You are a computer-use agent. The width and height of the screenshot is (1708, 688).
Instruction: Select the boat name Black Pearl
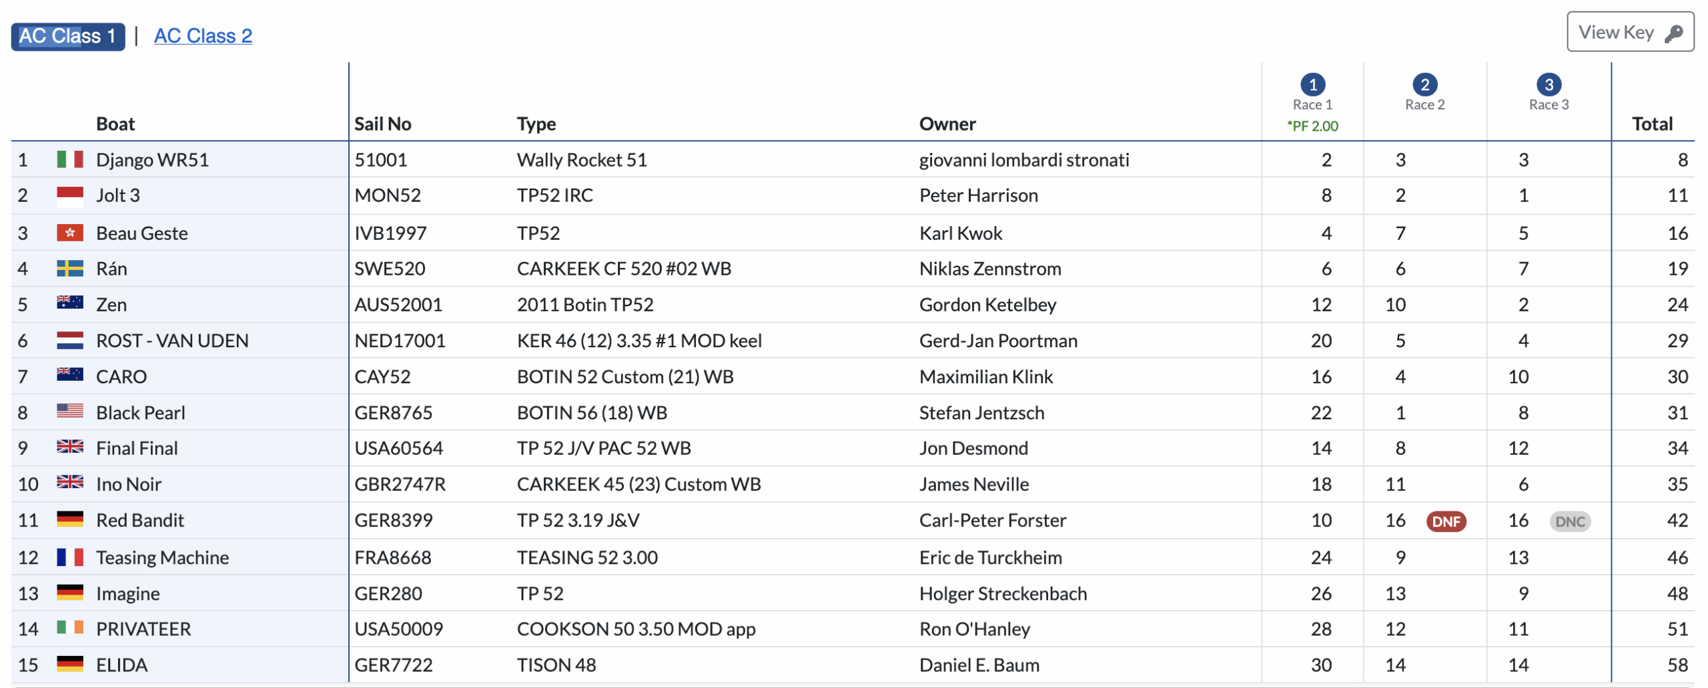click(141, 413)
